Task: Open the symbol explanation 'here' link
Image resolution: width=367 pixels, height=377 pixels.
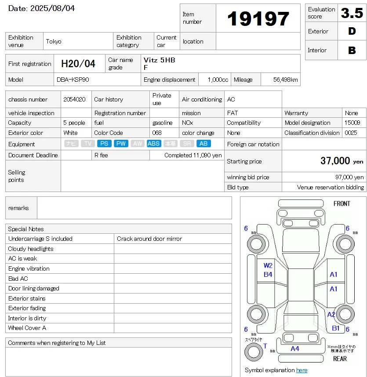Action: pos(302,370)
